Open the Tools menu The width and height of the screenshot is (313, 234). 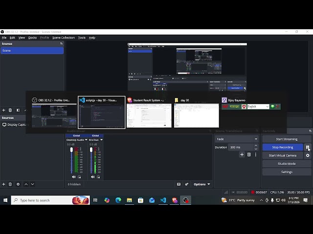point(82,38)
